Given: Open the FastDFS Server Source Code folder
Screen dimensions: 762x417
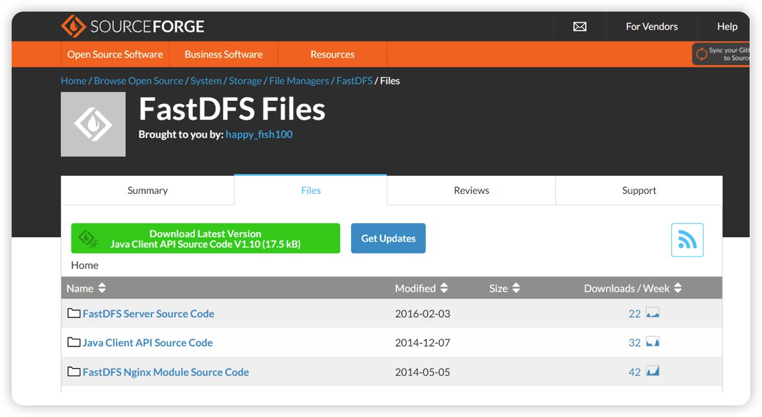Looking at the screenshot, I should coord(148,314).
